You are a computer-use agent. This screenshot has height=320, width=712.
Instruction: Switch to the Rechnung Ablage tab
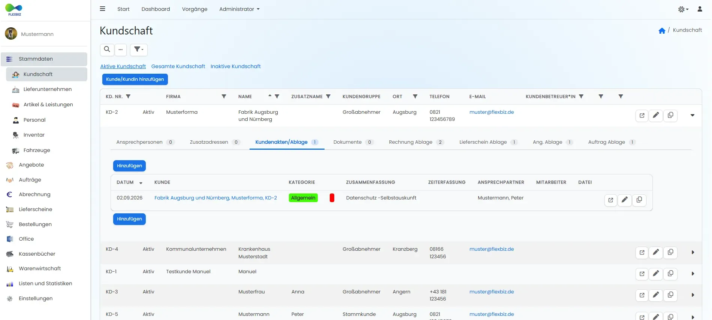pos(416,142)
